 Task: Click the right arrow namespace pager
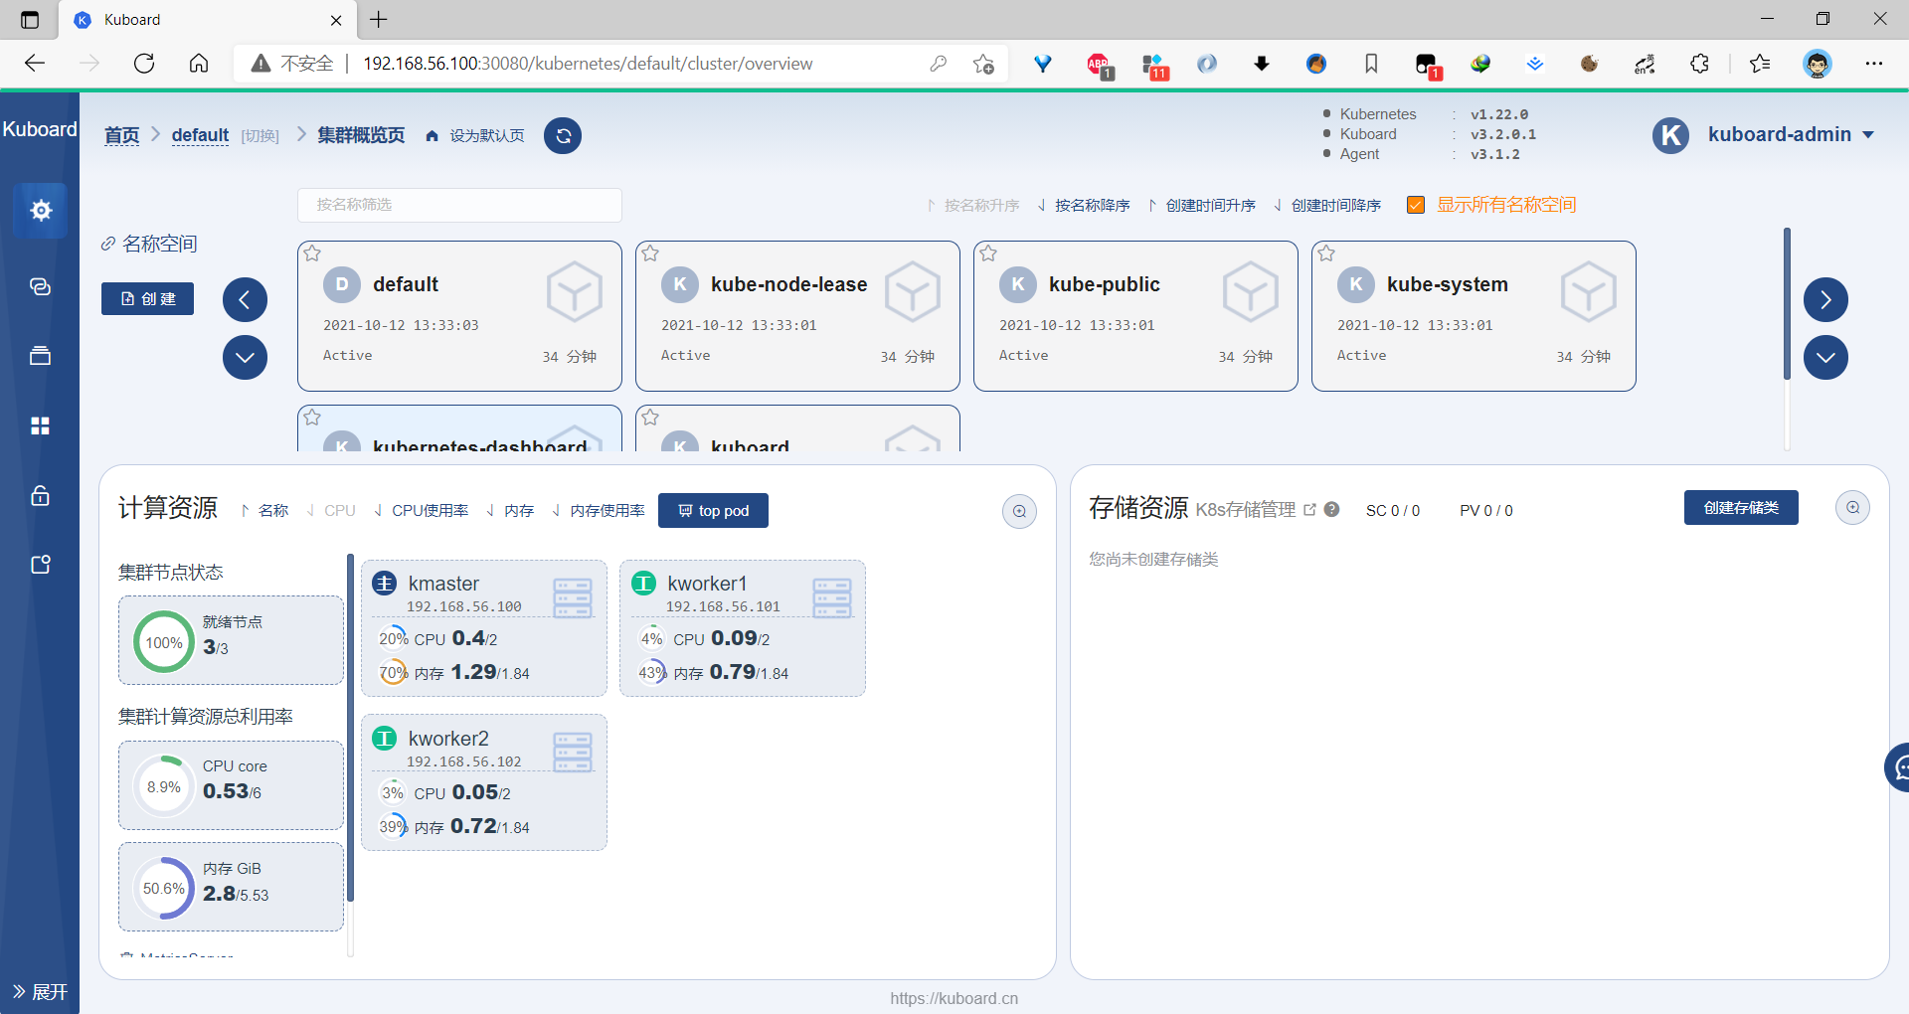coord(1825,299)
